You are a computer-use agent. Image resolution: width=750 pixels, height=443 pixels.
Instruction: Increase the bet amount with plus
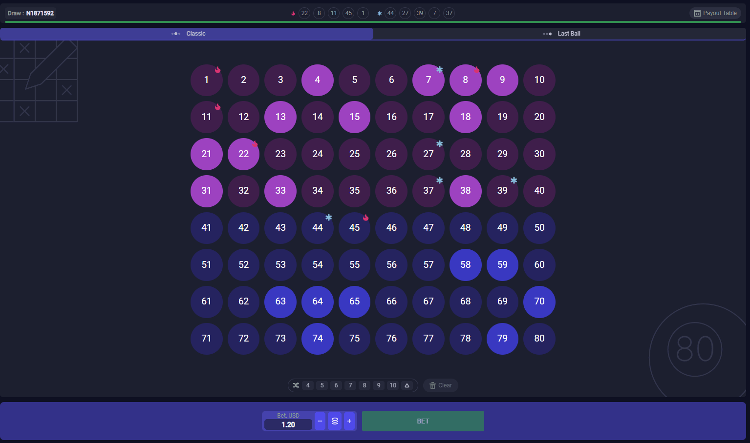pos(349,421)
